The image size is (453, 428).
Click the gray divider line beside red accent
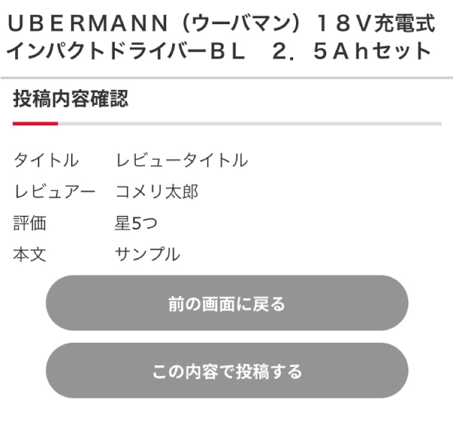249,123
